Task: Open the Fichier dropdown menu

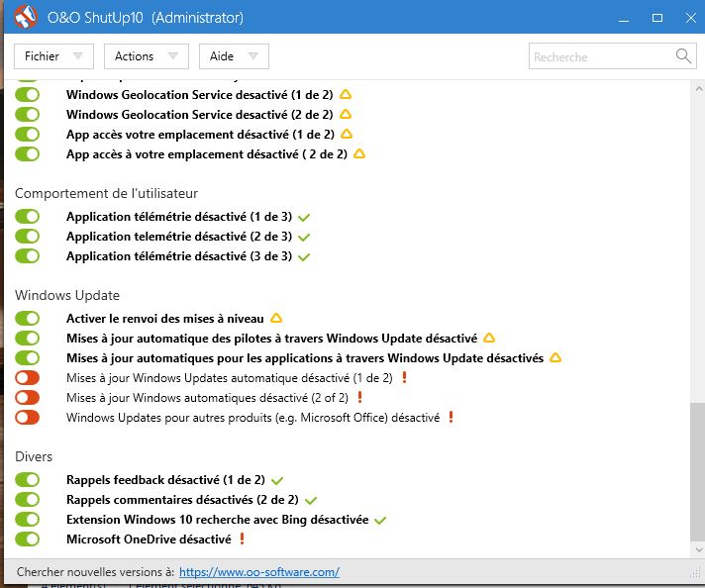Action: pyautogui.click(x=53, y=56)
